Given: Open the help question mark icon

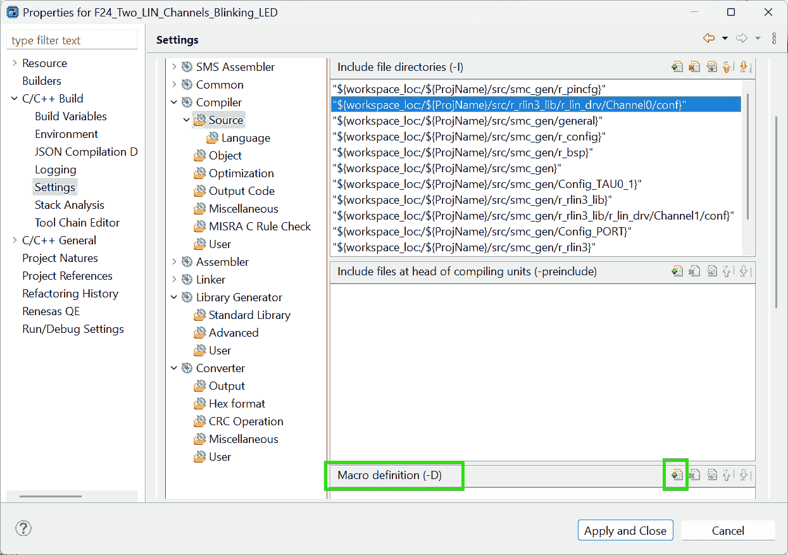Looking at the screenshot, I should point(23,528).
